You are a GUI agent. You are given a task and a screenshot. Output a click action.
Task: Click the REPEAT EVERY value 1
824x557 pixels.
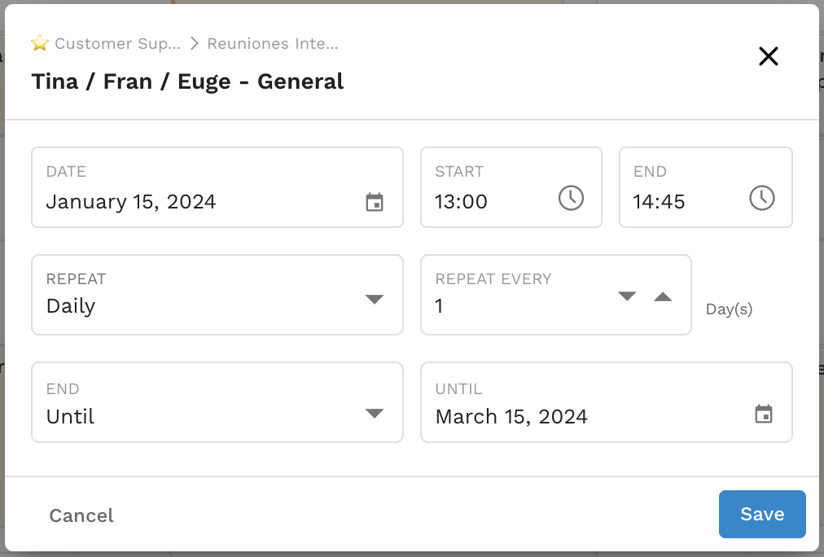coord(439,306)
